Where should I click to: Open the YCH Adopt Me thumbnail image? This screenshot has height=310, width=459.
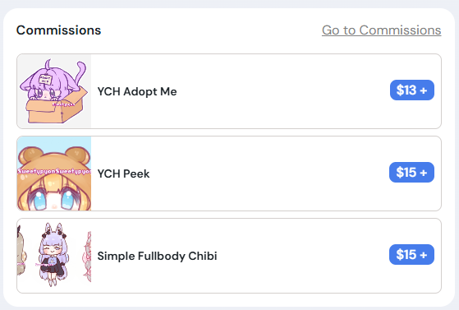pyautogui.click(x=54, y=91)
